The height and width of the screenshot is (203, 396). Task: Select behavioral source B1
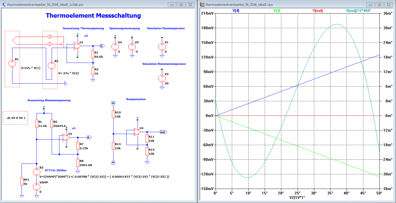12,64
